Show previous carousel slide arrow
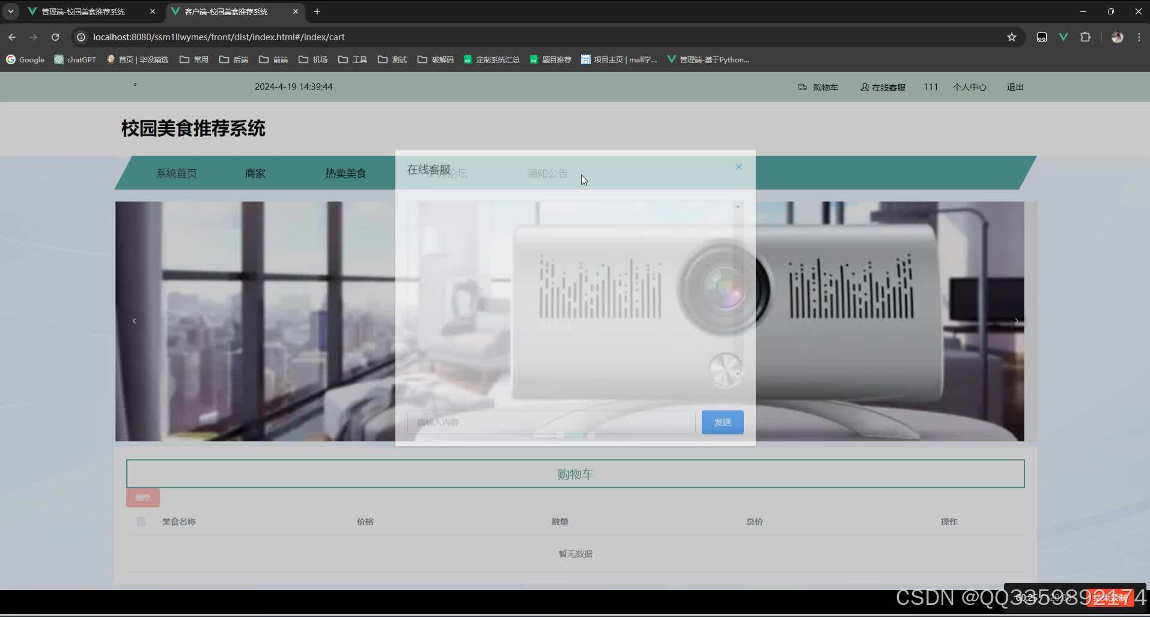 coord(134,321)
